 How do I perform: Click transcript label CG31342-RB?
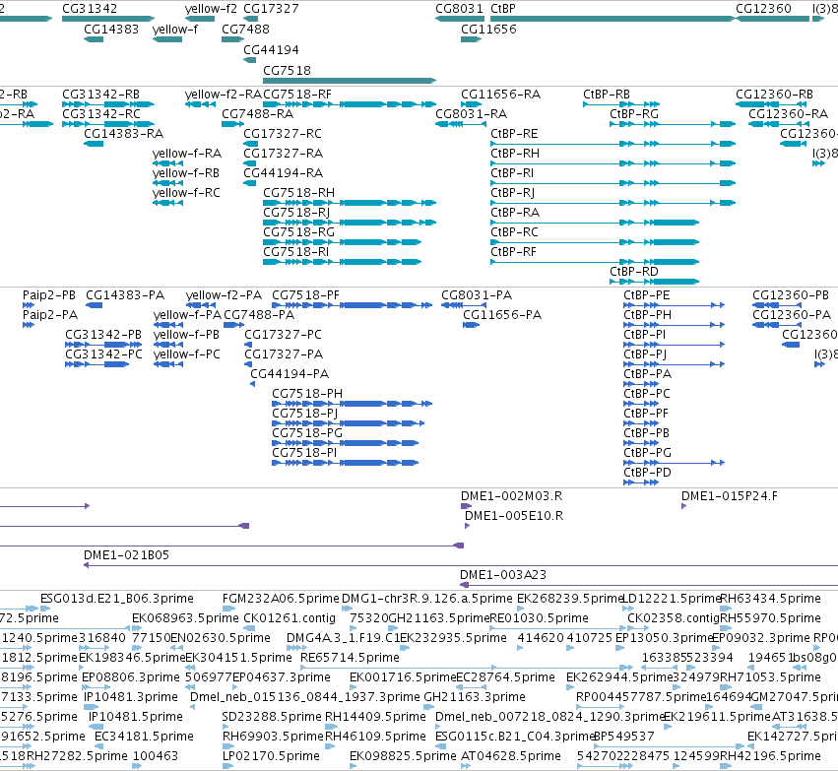tap(101, 95)
